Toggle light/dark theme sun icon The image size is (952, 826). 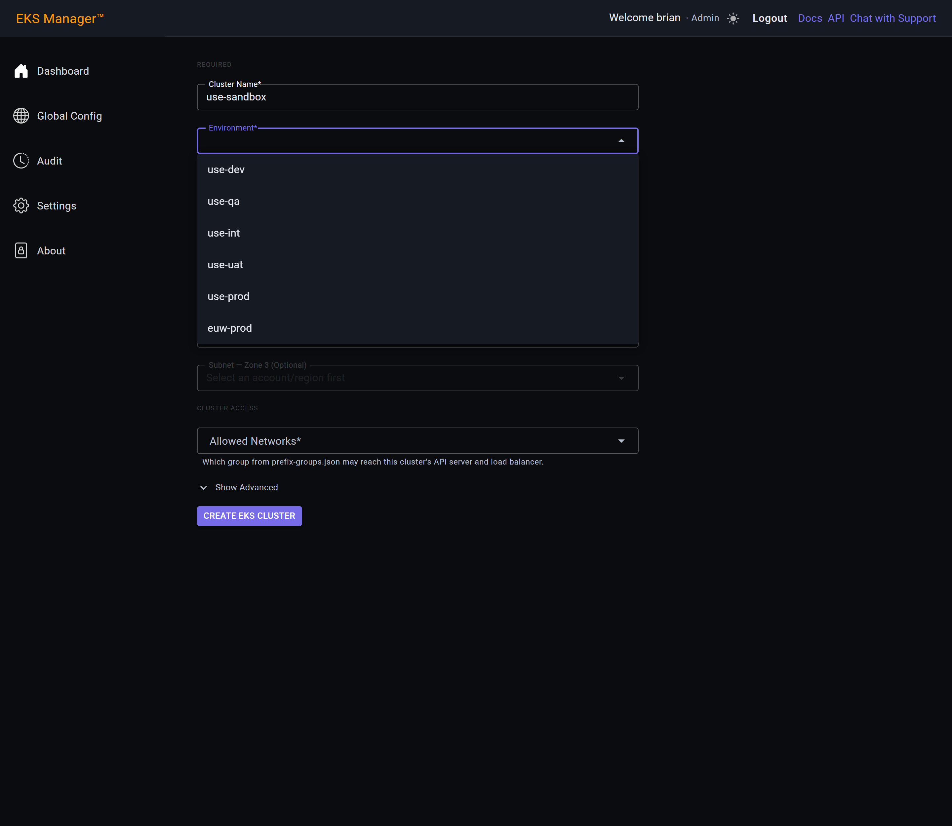point(733,19)
